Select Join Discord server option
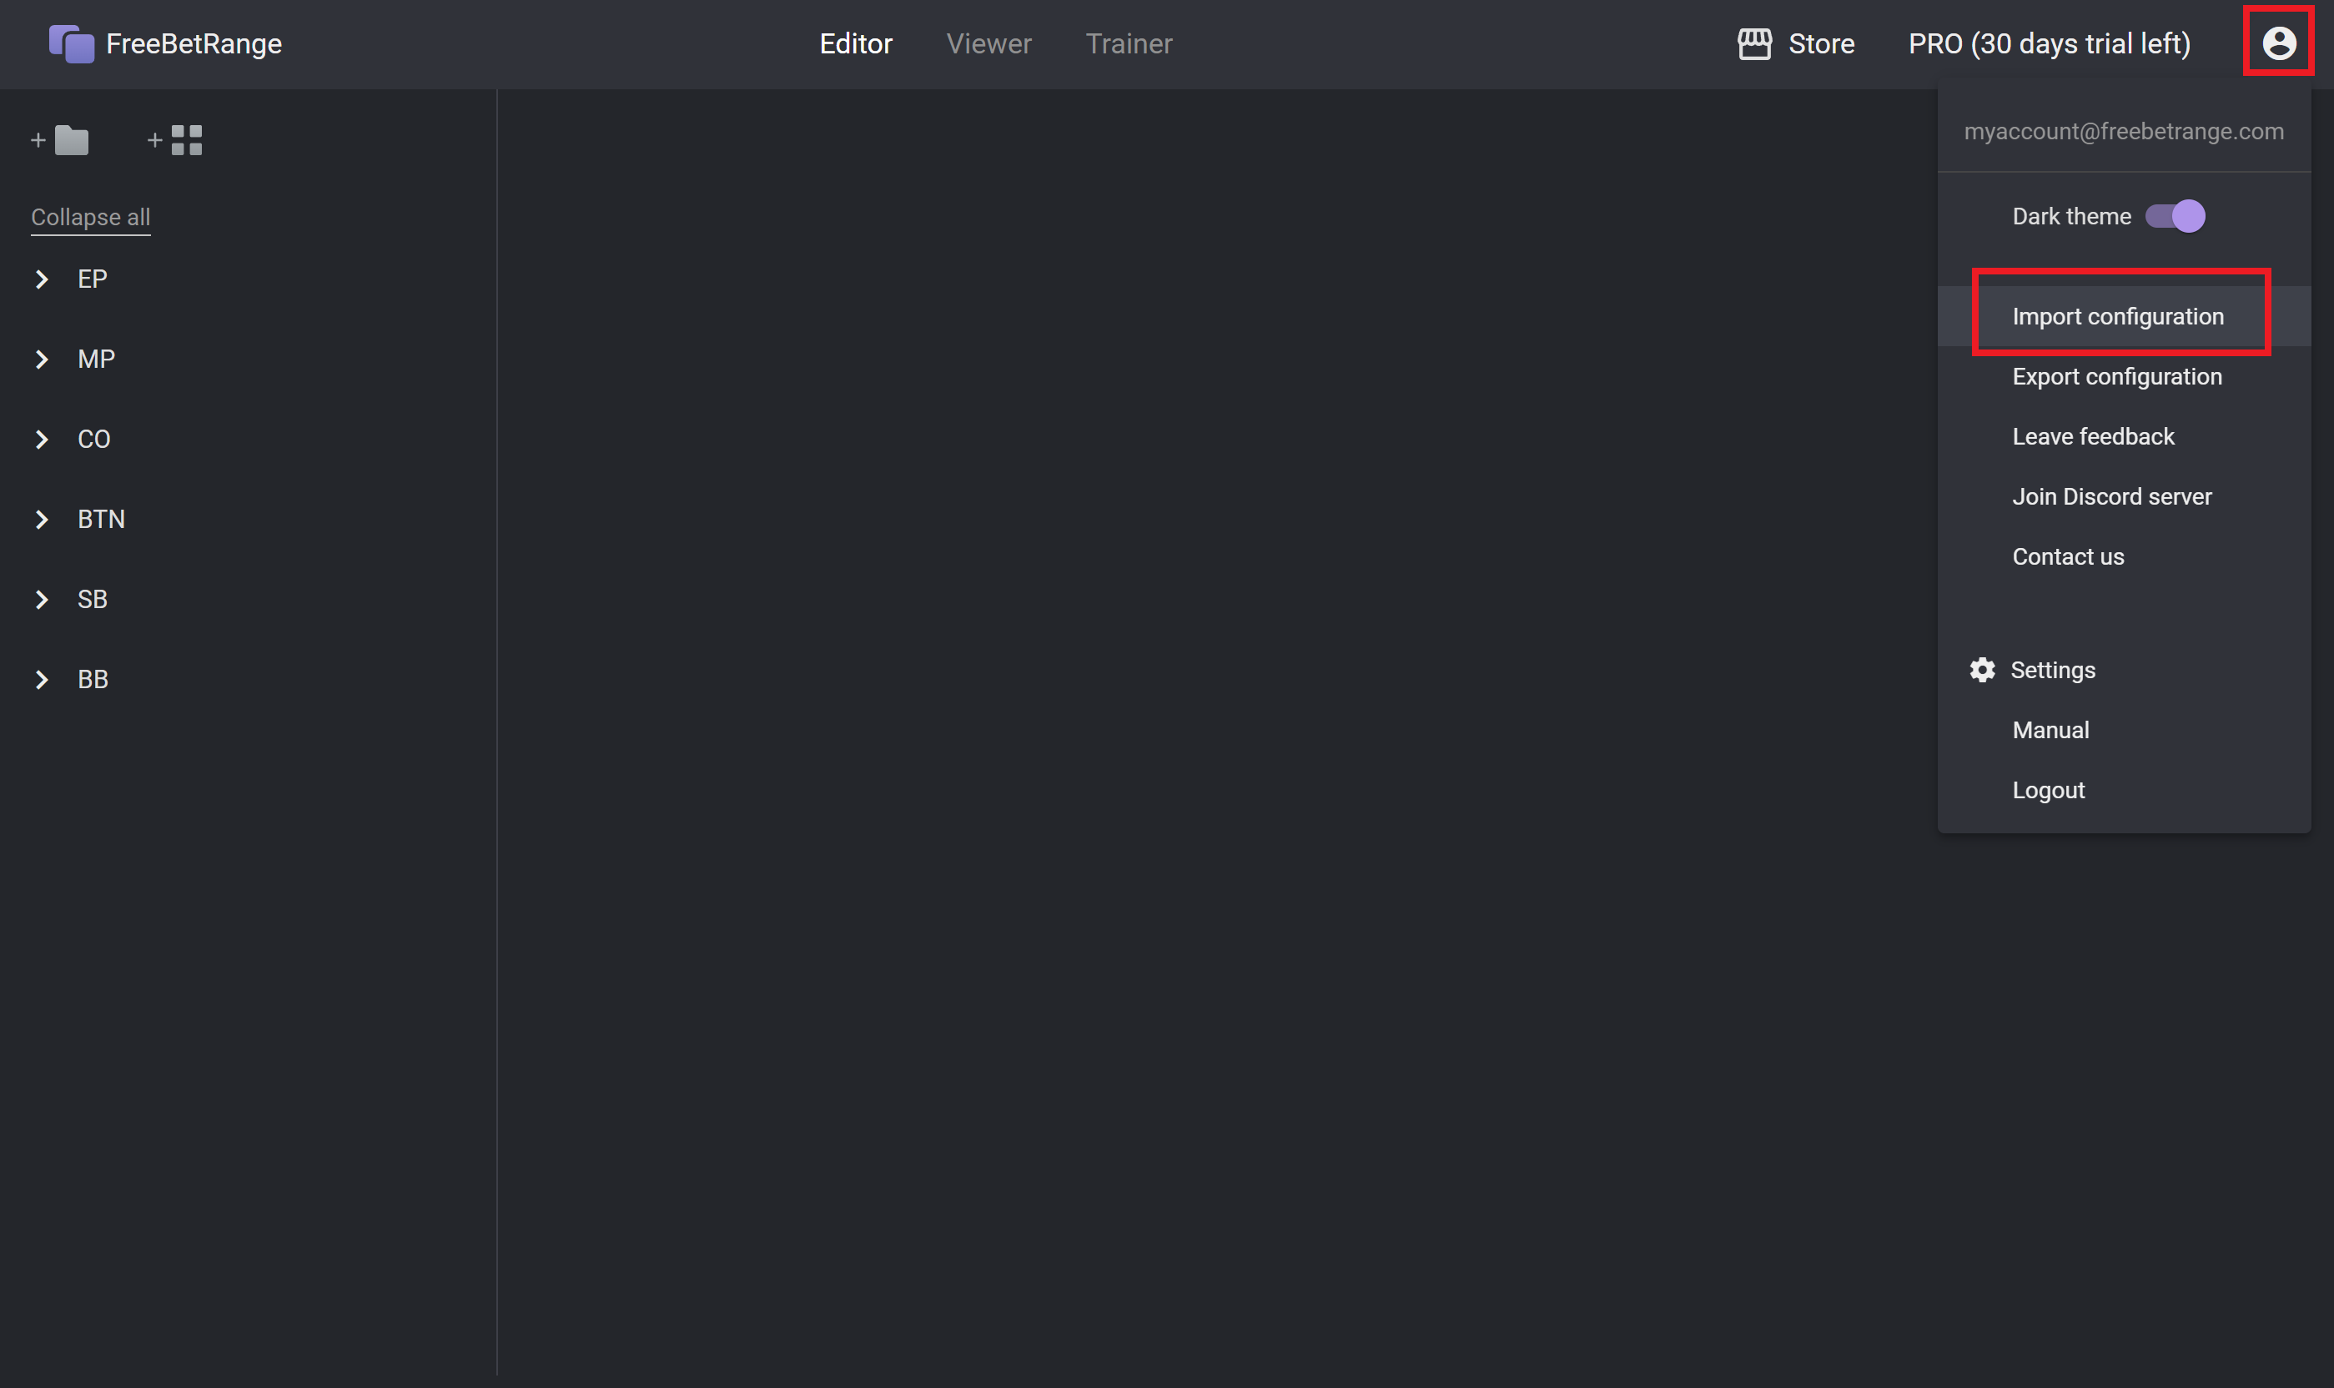The width and height of the screenshot is (2334, 1388). click(2113, 495)
